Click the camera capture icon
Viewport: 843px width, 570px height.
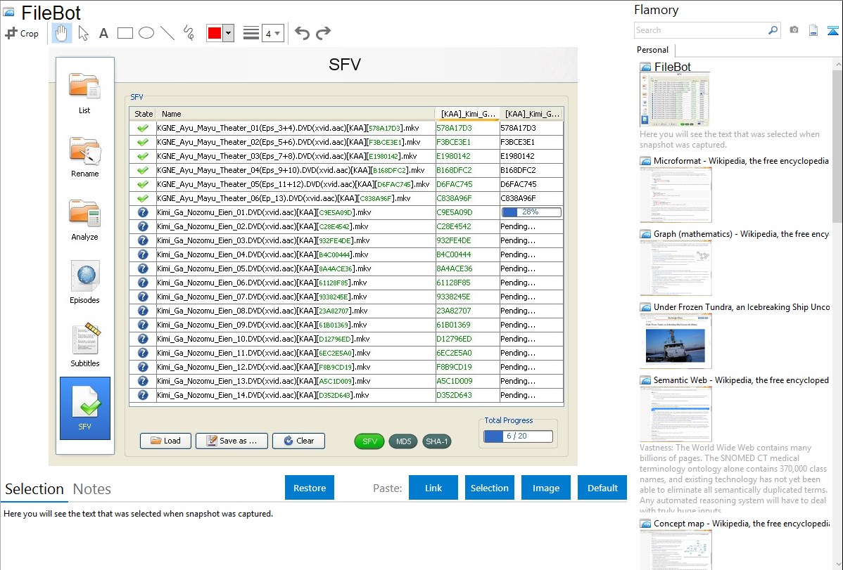(794, 30)
